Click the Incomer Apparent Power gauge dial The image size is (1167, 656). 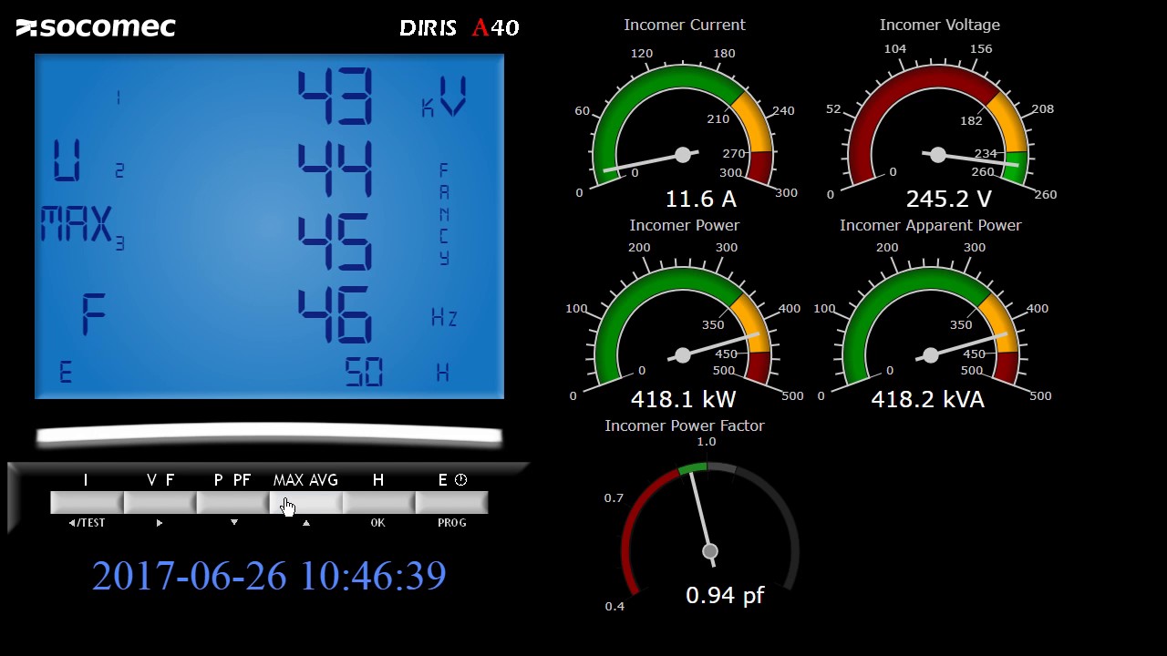(931, 326)
